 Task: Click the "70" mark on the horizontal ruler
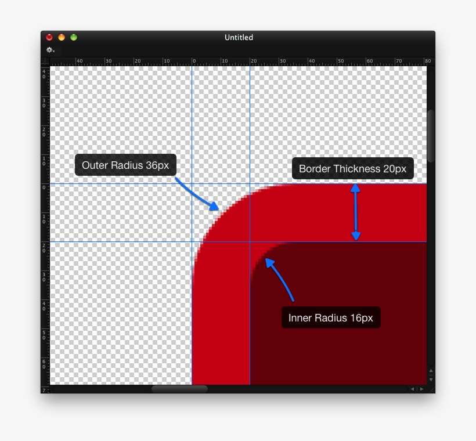coord(399,61)
